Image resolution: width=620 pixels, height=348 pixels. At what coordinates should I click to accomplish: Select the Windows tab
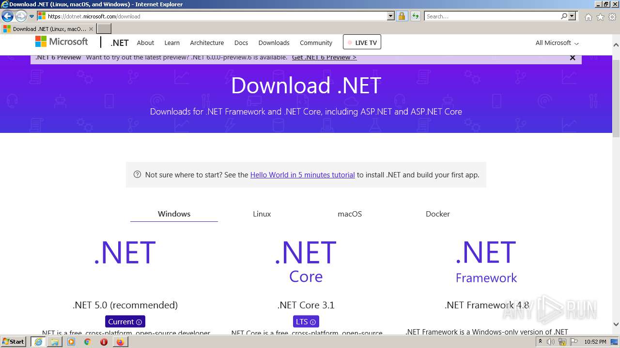coord(174,214)
